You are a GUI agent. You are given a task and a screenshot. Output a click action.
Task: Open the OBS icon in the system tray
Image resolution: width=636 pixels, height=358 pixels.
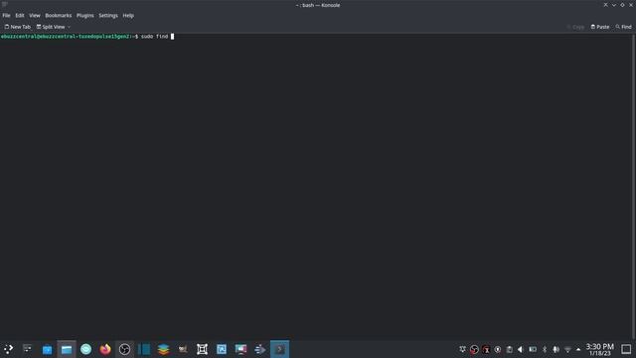pos(474,349)
